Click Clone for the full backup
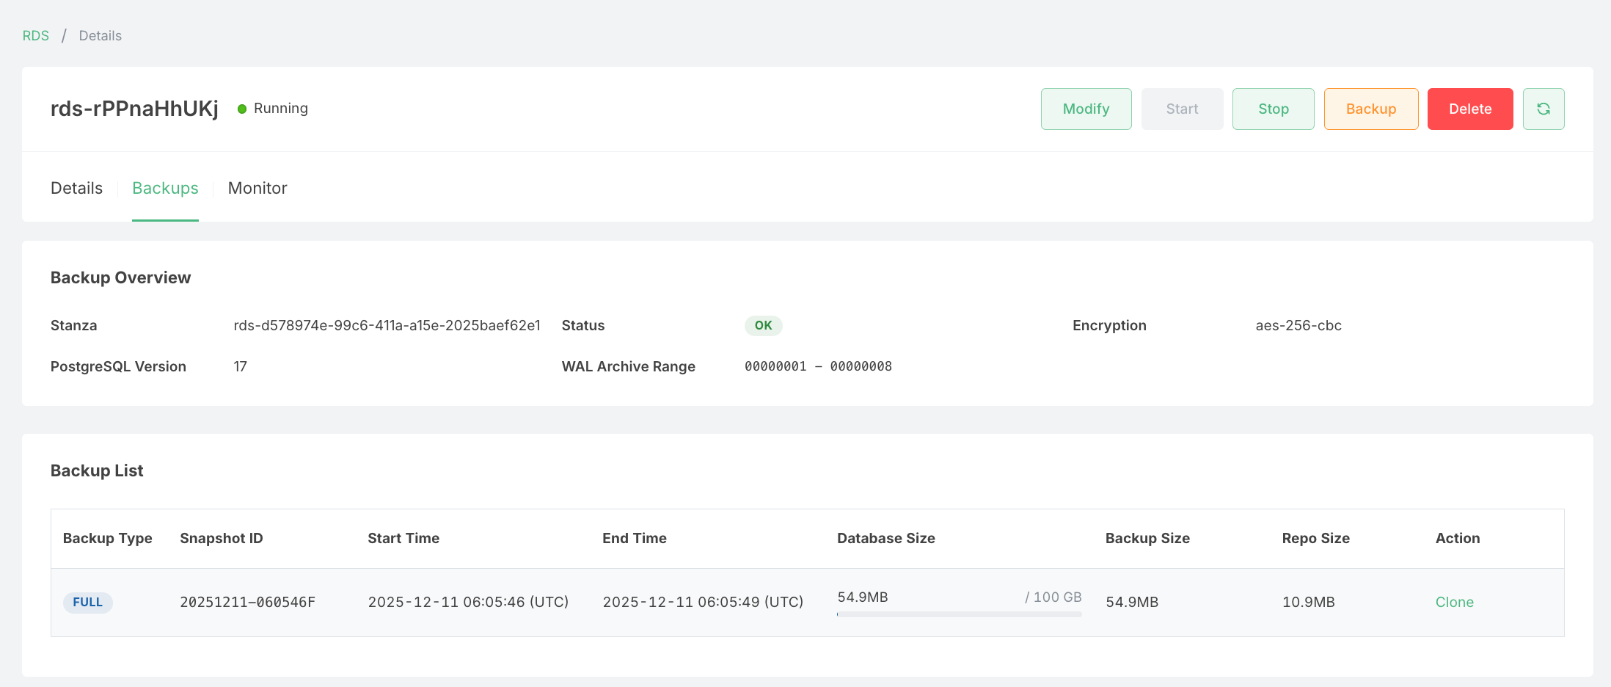Screen dimensions: 1611x687 1454,602
